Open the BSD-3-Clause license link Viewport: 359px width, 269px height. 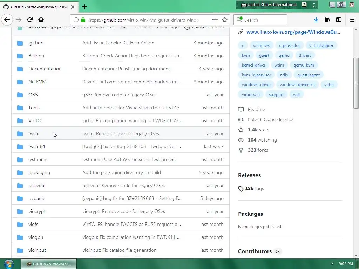(x=270, y=120)
